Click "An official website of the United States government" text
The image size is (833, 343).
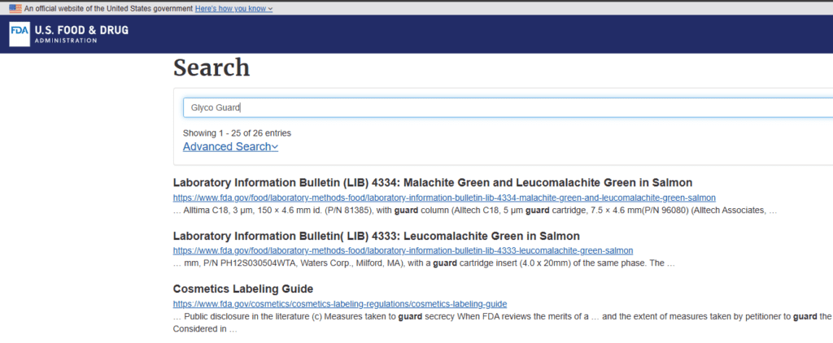coord(108,8)
